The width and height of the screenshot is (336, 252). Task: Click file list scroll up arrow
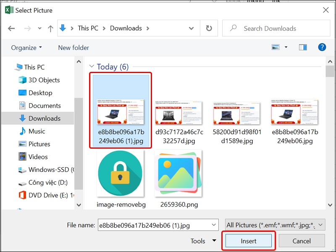[330, 62]
